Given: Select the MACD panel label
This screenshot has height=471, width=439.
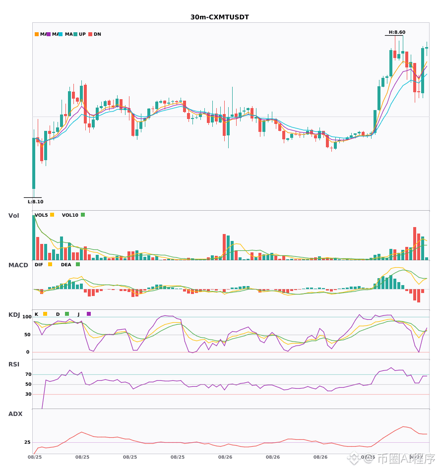Looking at the screenshot, I should [18, 265].
